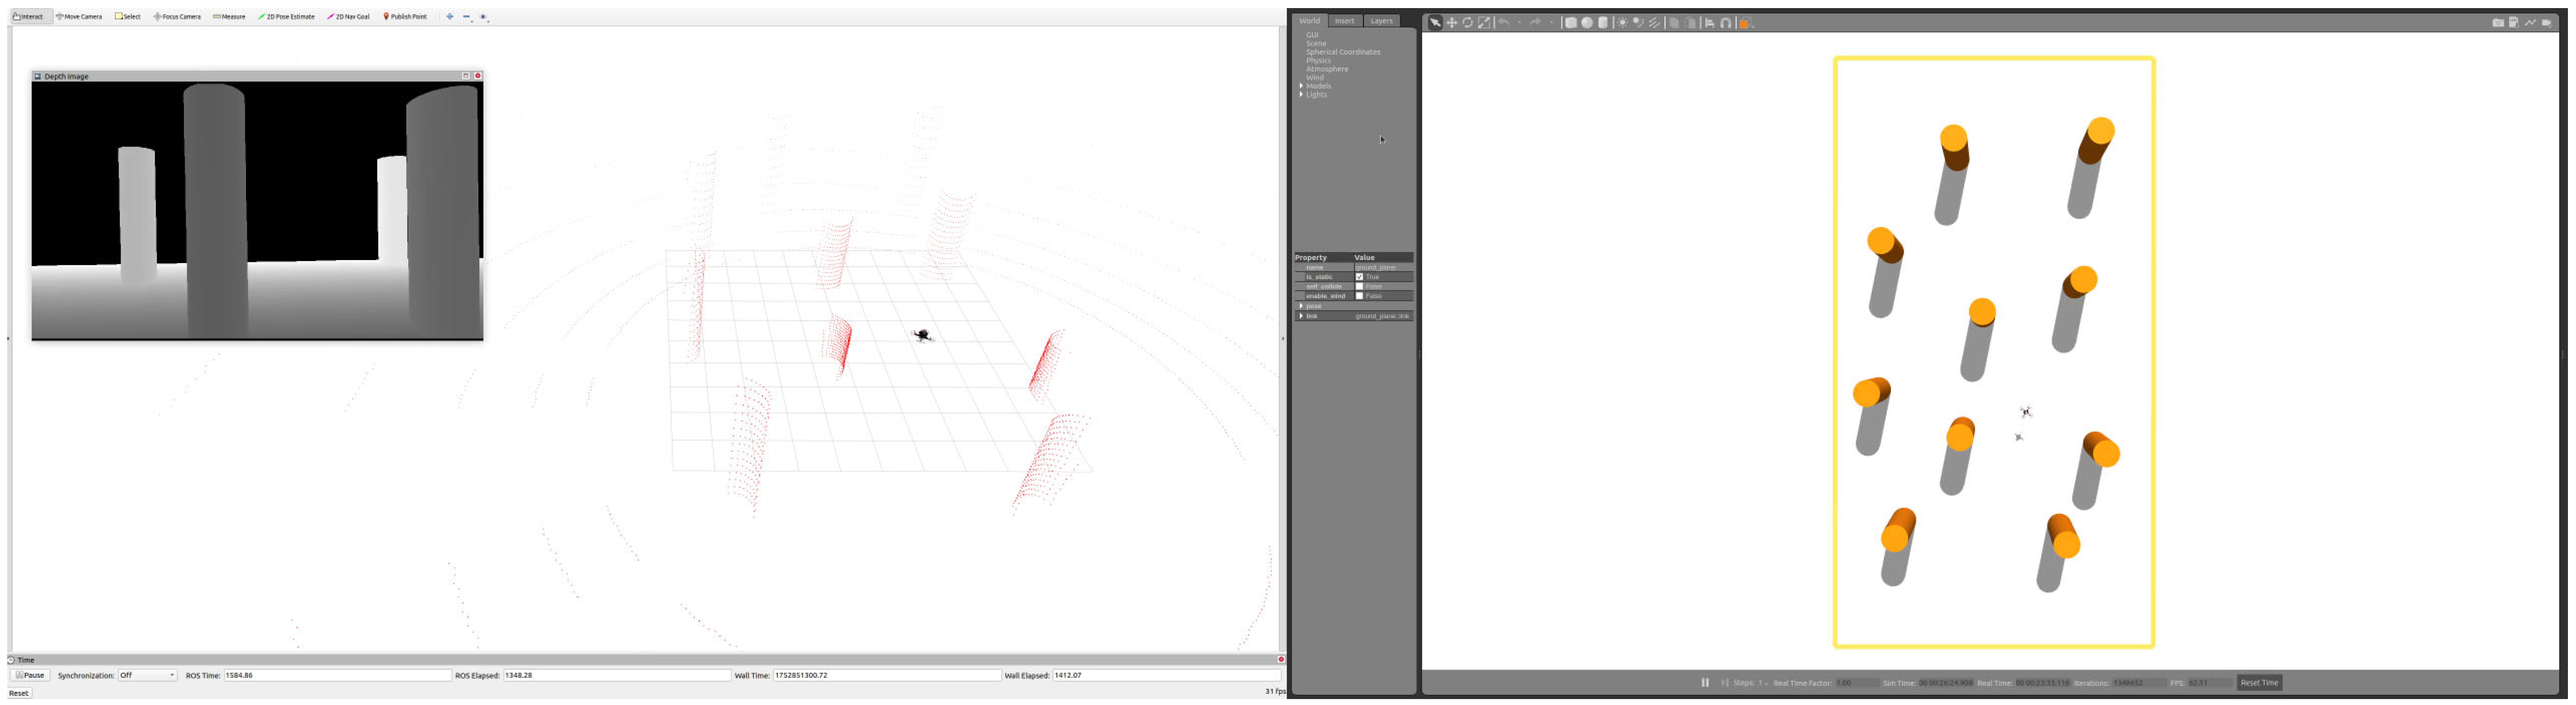Select the Publish Point tool

click(x=405, y=17)
